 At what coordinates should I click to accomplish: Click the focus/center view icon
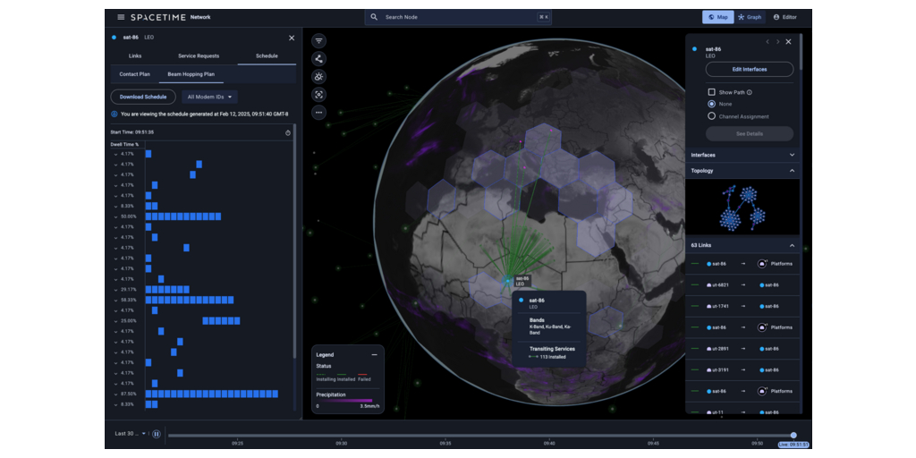pos(319,95)
